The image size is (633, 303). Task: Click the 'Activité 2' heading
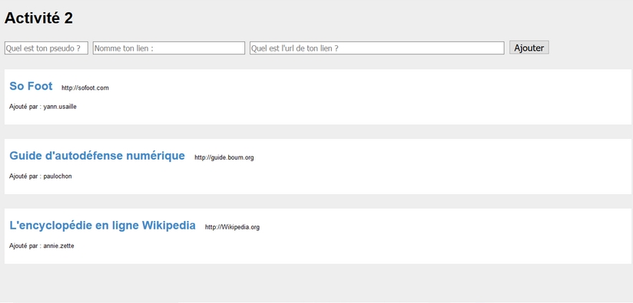point(38,18)
